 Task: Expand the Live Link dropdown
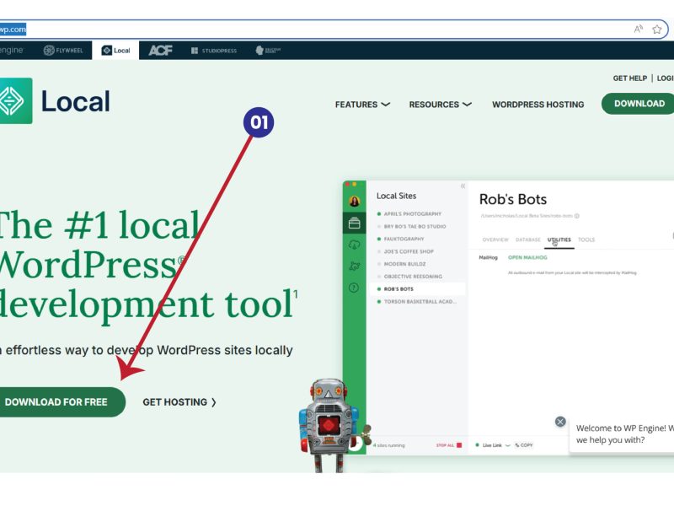pyautogui.click(x=493, y=445)
